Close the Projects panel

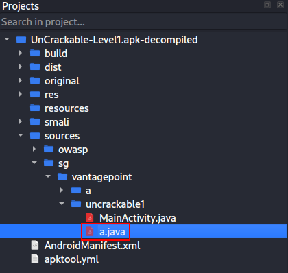(280, 5)
